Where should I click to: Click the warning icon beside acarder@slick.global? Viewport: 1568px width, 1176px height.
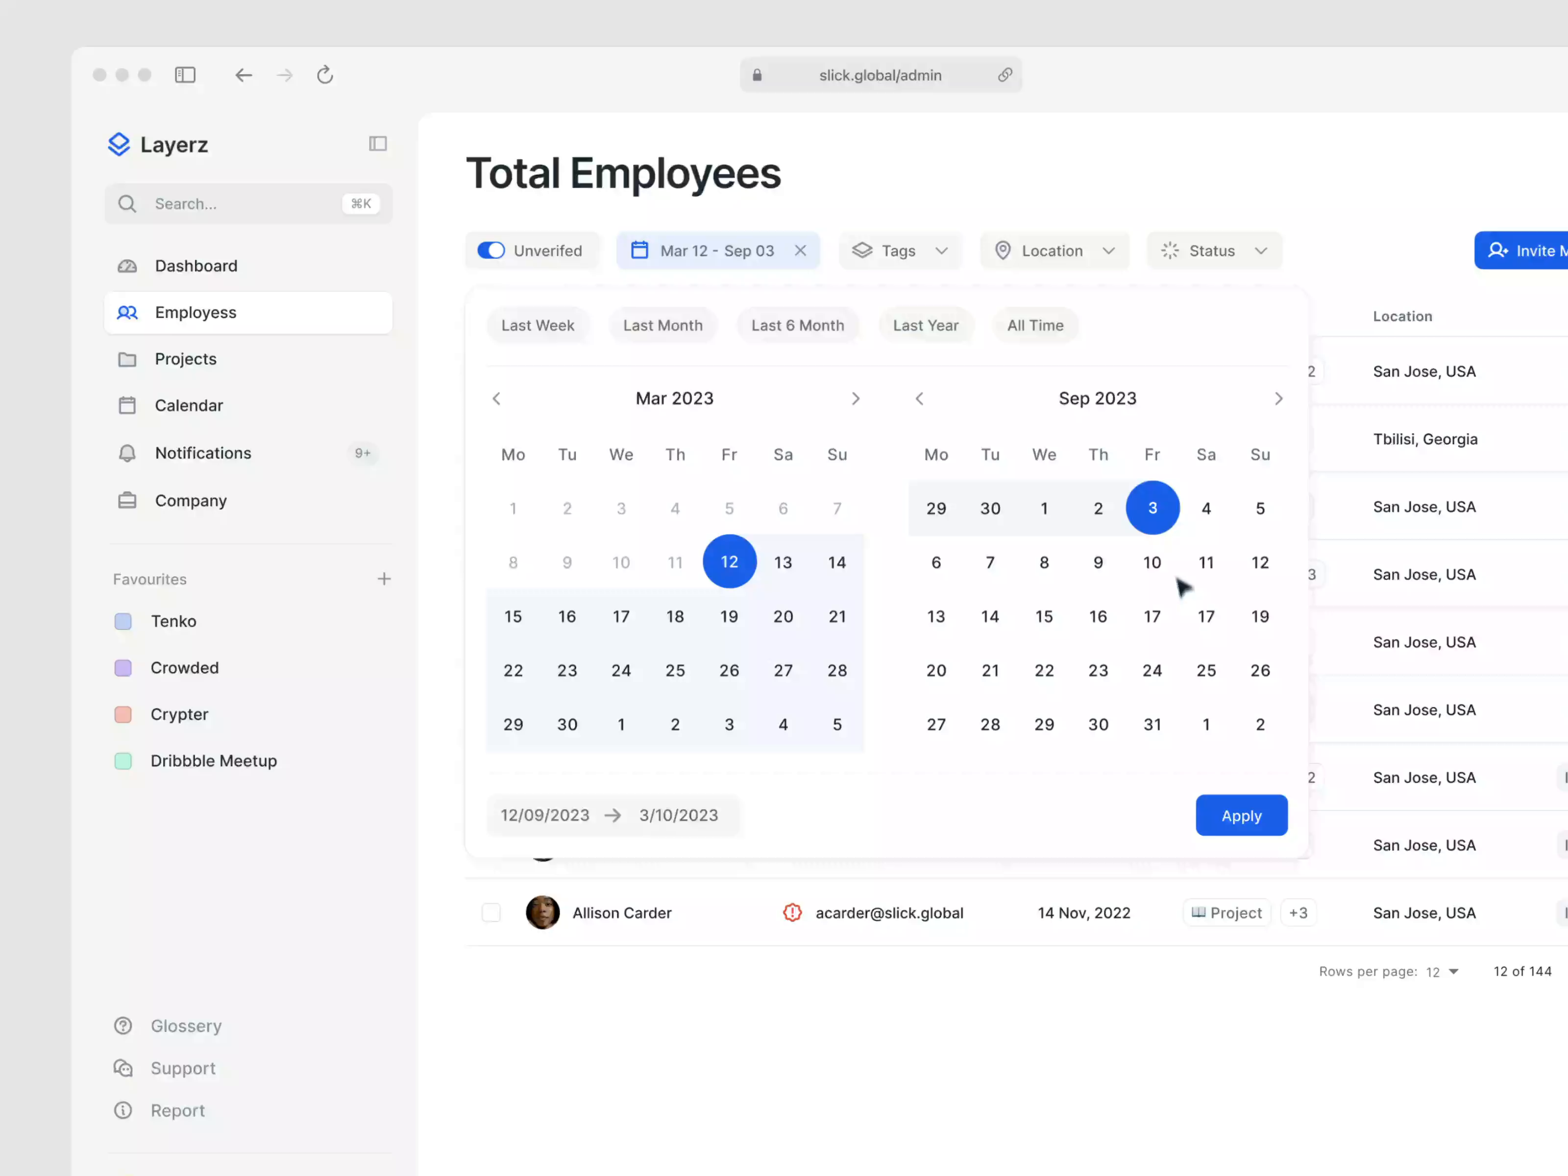click(792, 912)
